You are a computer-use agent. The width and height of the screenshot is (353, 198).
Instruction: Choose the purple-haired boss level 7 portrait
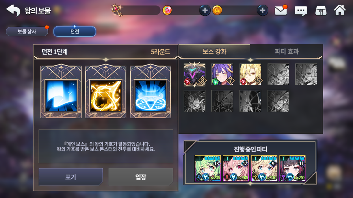[222, 74]
